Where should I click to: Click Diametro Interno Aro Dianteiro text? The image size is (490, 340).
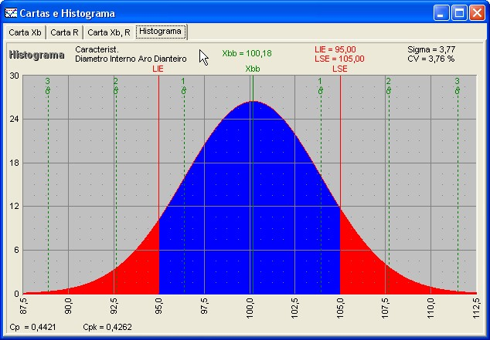(x=131, y=59)
